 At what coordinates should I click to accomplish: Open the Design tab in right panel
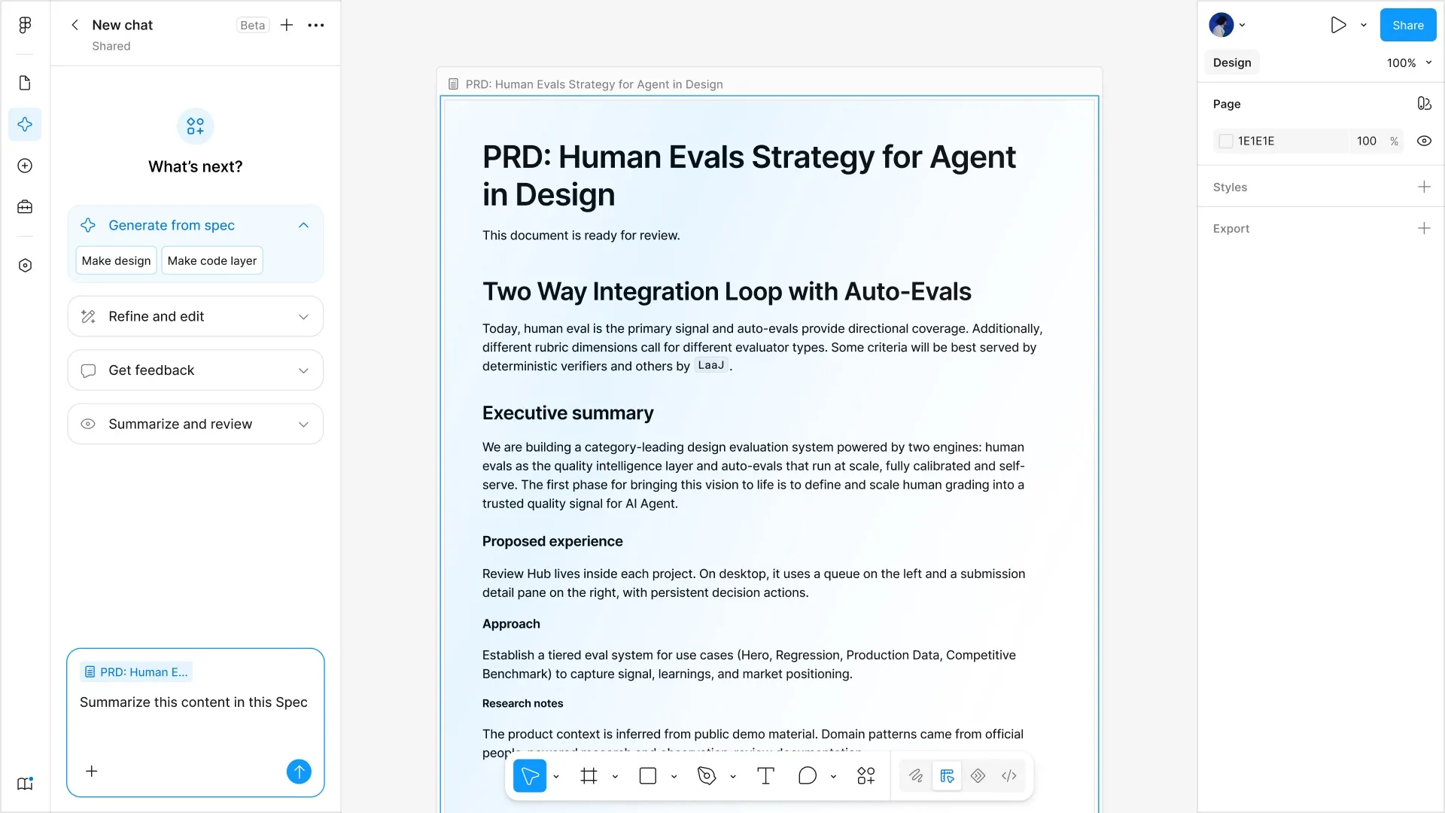1232,62
